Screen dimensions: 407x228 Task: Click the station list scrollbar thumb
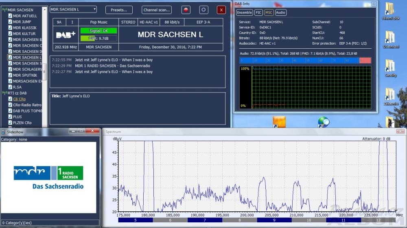[44, 71]
